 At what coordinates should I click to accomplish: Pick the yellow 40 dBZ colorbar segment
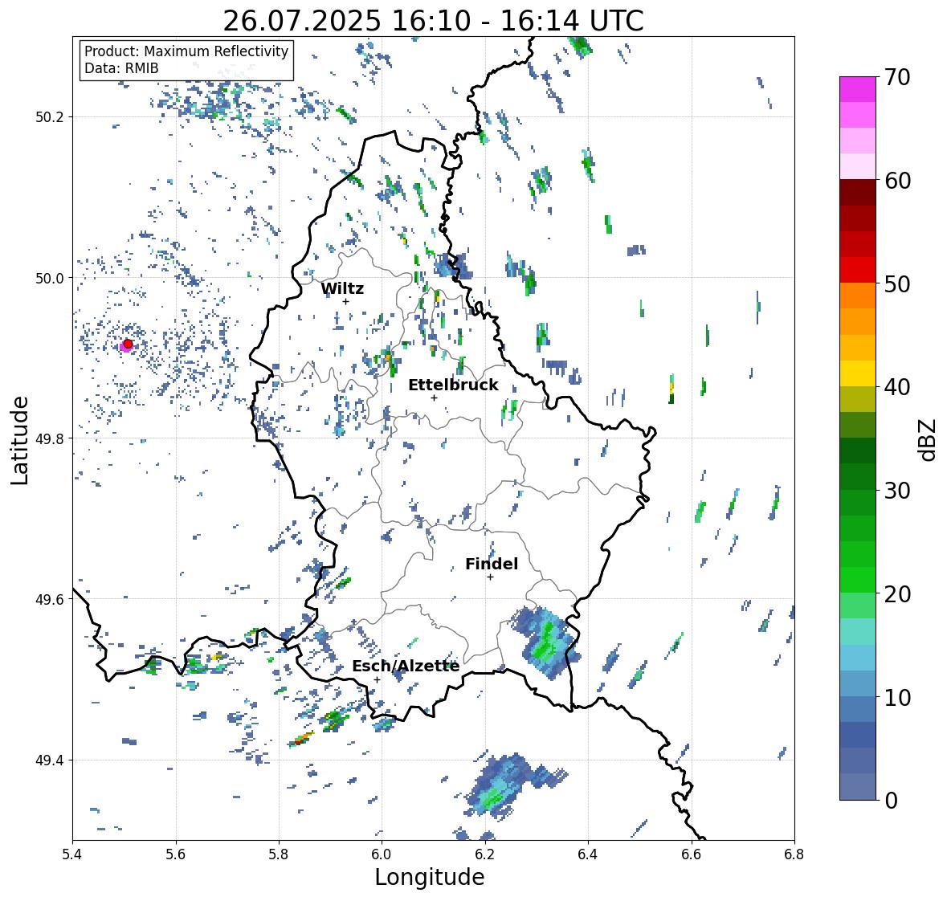pyautogui.click(x=858, y=373)
